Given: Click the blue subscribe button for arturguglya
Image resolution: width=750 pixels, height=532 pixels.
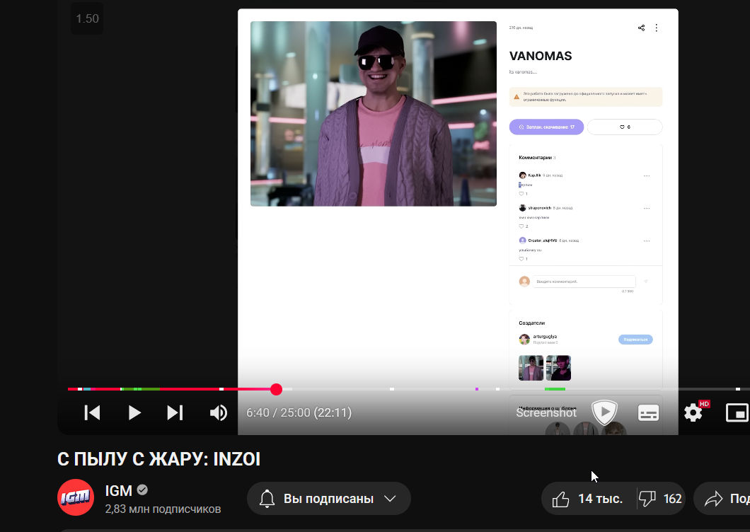Looking at the screenshot, I should tap(635, 339).
